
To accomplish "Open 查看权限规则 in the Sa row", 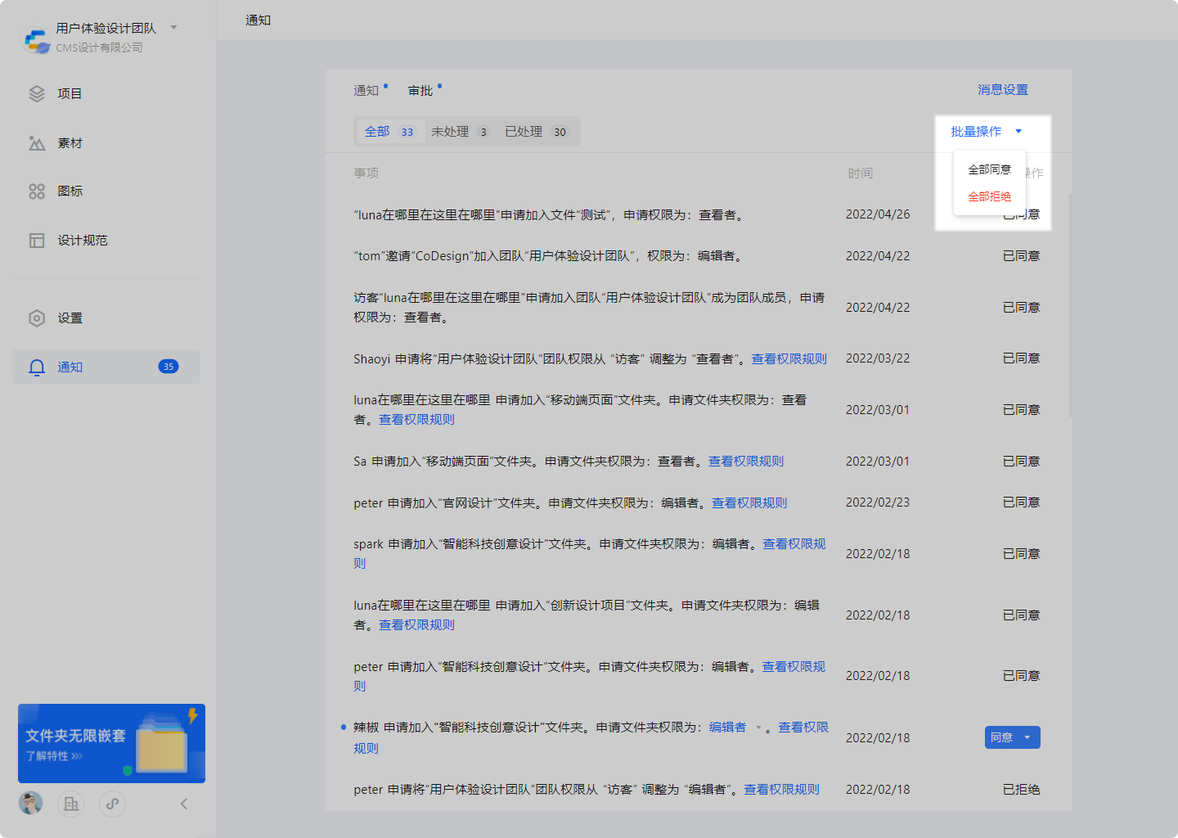I will click(x=746, y=462).
